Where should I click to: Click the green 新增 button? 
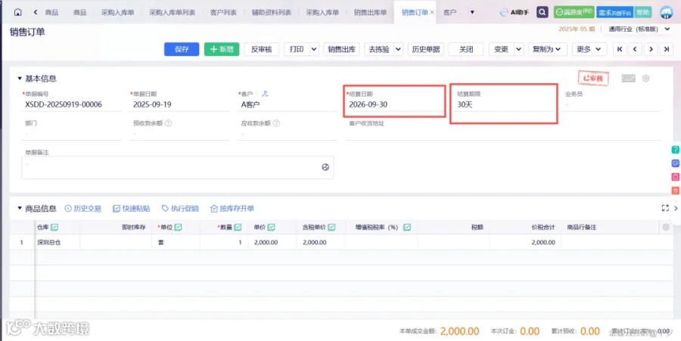[x=222, y=49]
